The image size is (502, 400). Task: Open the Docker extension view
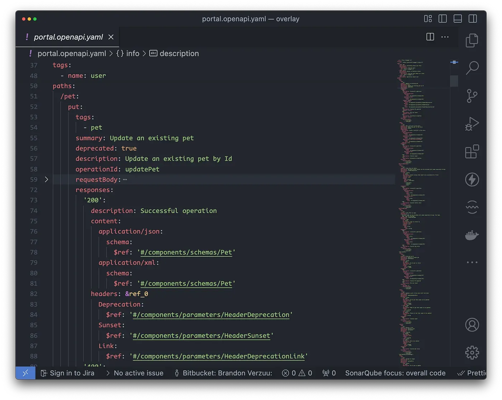(472, 235)
